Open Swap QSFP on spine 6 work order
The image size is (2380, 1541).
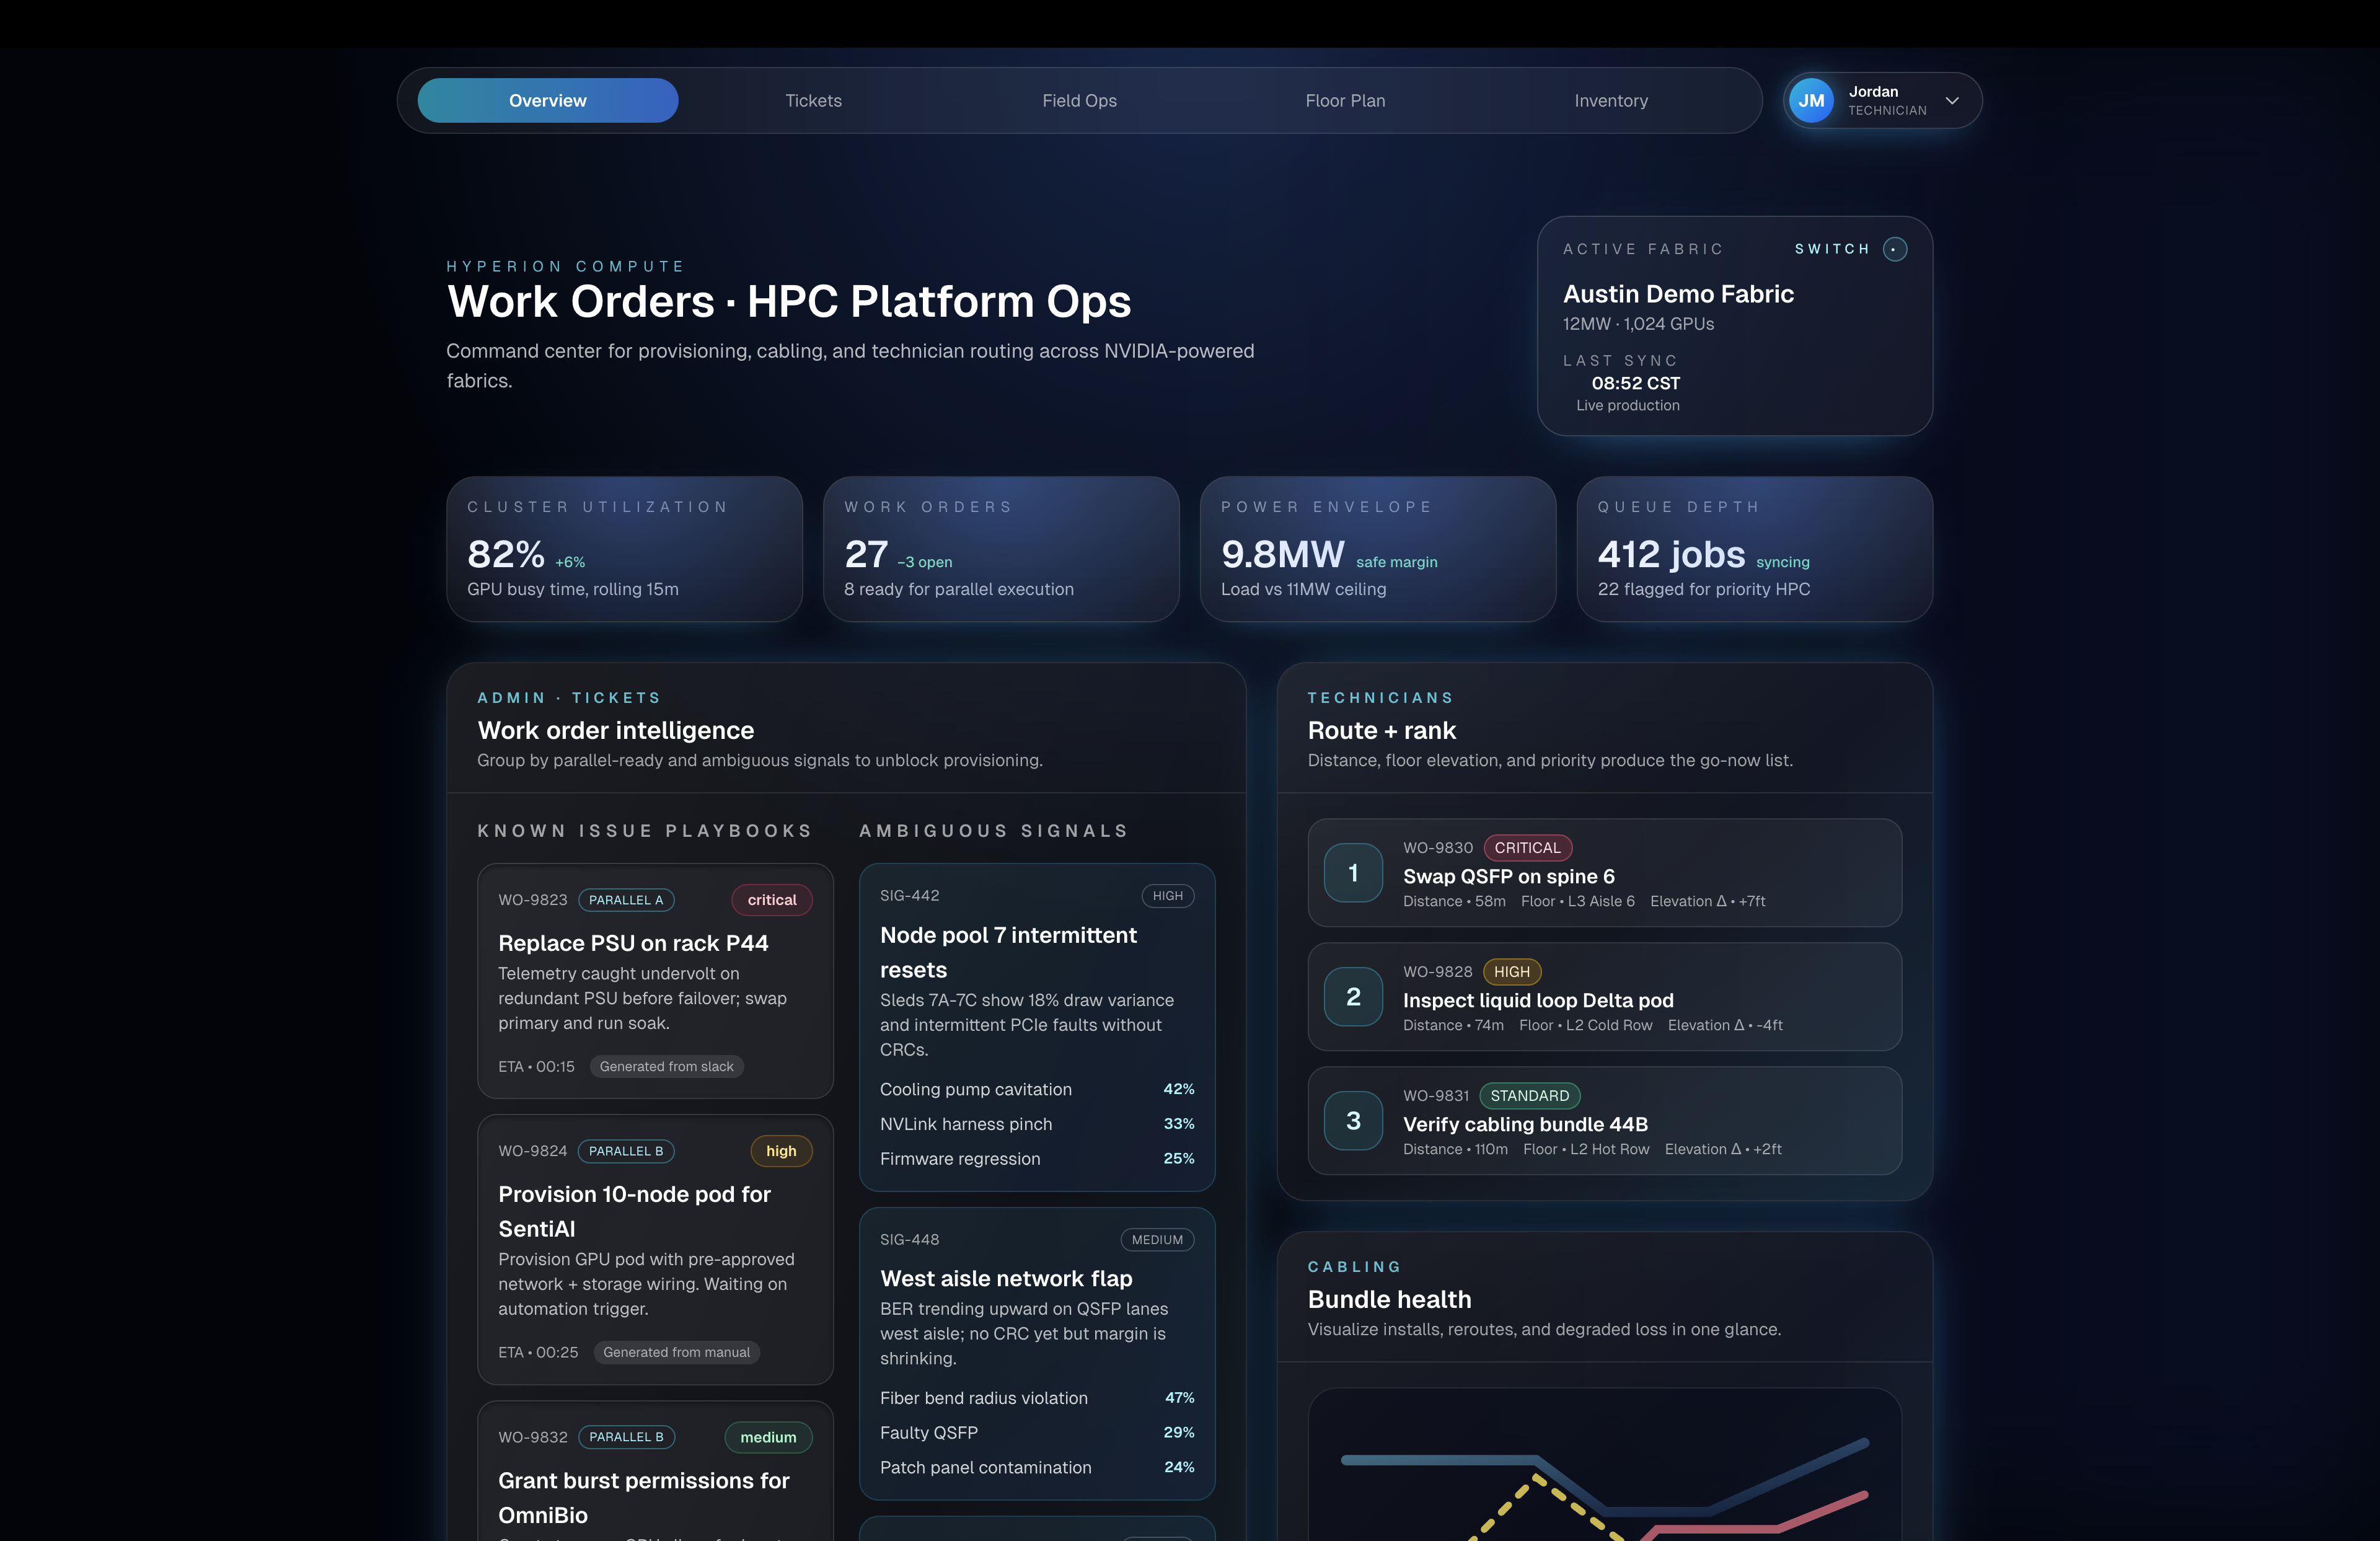click(x=1508, y=876)
